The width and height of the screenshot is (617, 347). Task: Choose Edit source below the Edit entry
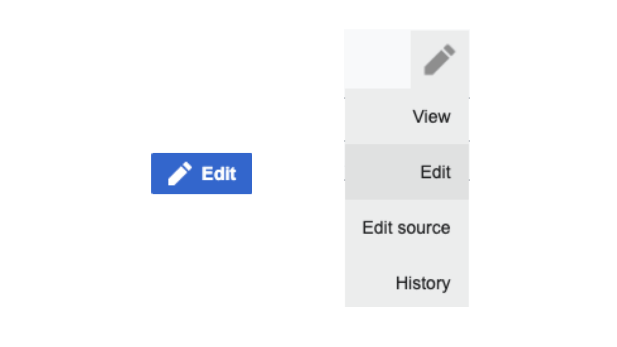click(406, 228)
